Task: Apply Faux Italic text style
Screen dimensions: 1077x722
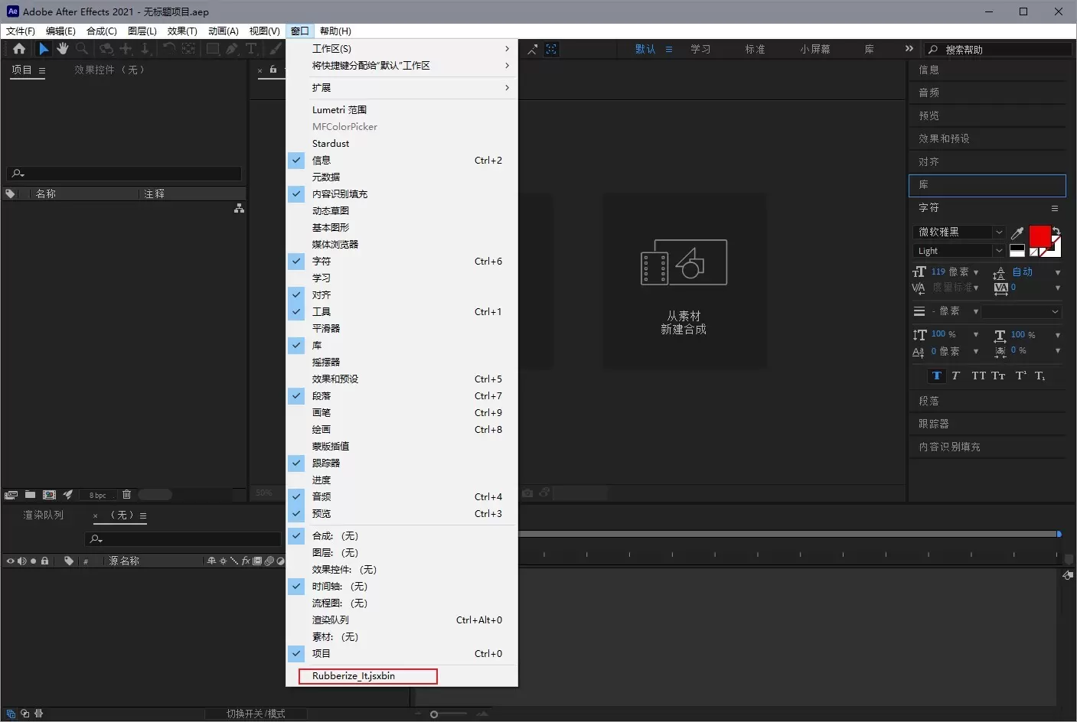Action: [x=955, y=376]
